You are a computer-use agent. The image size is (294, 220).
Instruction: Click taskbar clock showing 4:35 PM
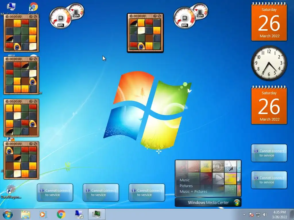279,215
